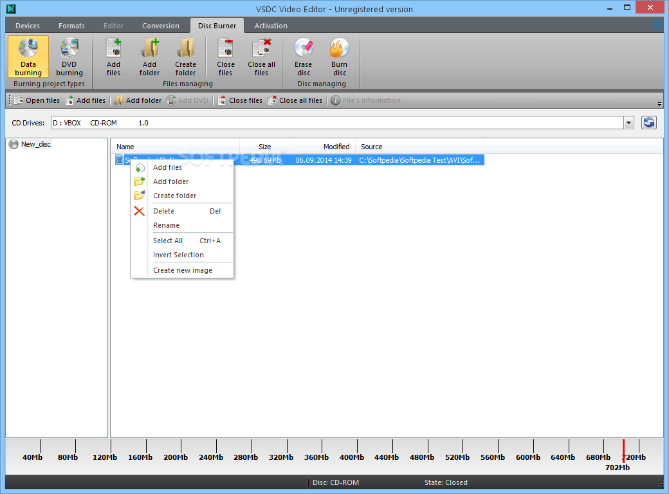Click the folder icon beside Create folder entry

tap(140, 196)
